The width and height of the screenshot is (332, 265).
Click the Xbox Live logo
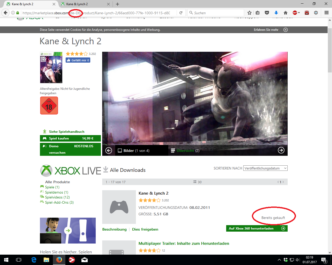point(71,171)
